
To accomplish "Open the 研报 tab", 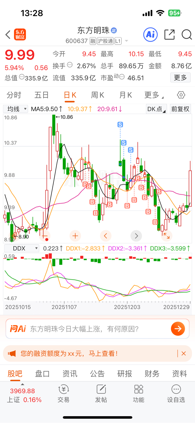I will 125,373.
